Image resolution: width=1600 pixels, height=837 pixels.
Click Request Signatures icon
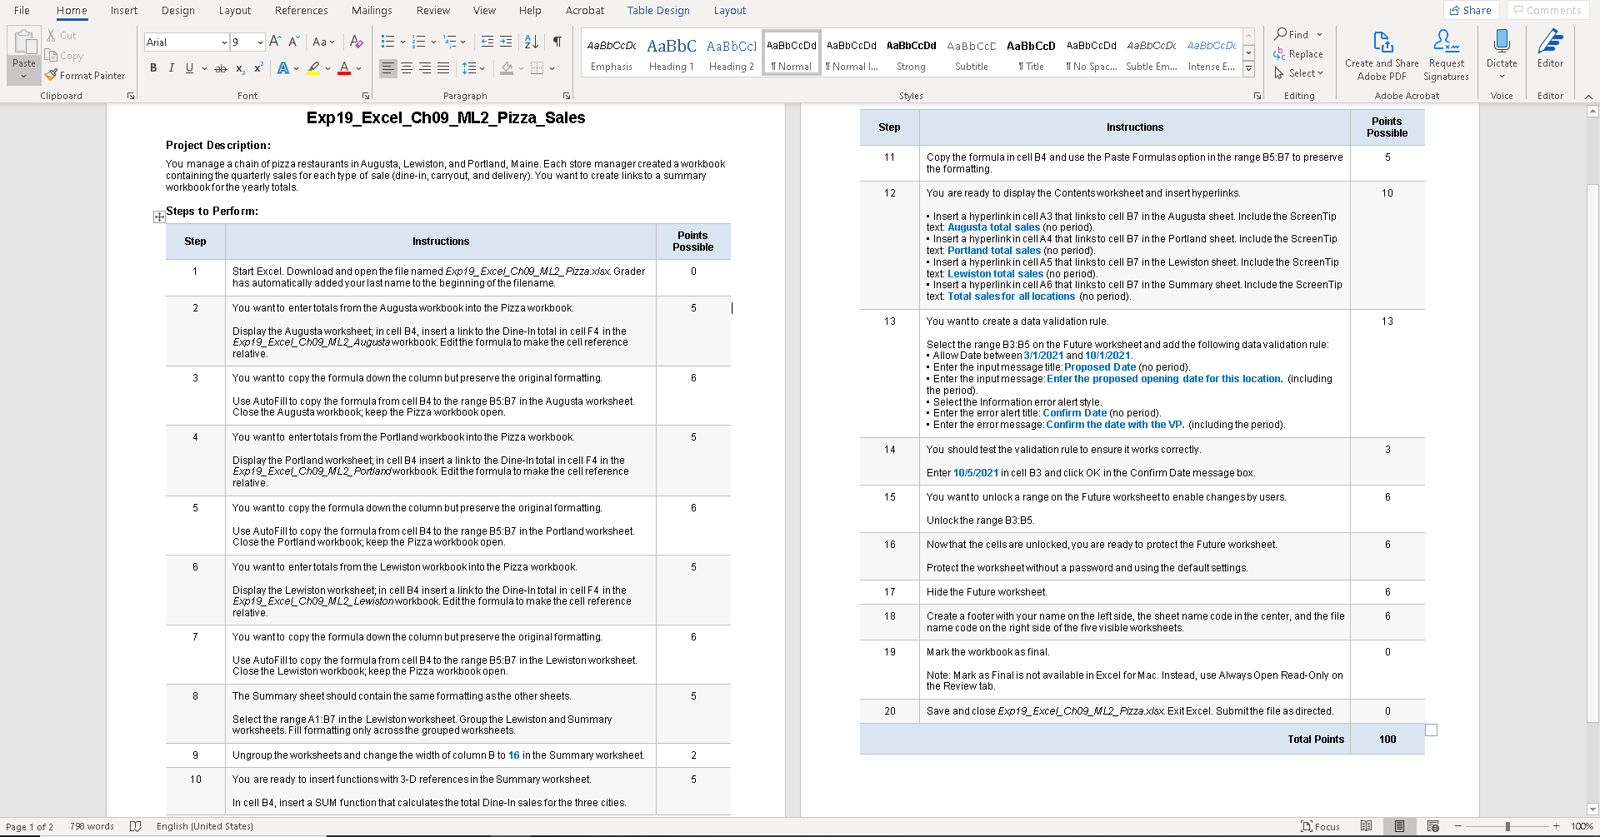point(1446,55)
